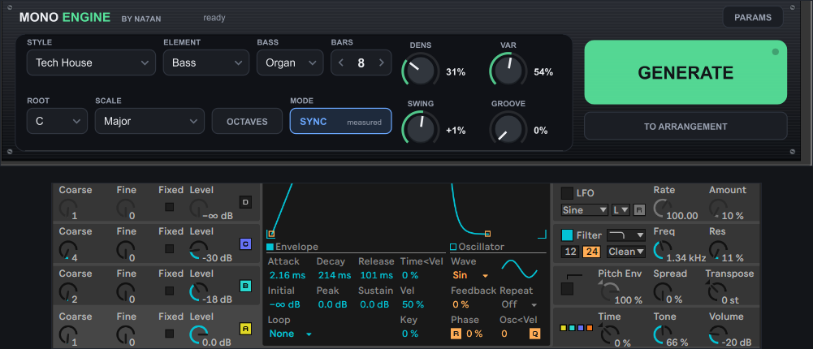Click the GENERATE button
Viewport: 813px width, 349px height.
[685, 72]
